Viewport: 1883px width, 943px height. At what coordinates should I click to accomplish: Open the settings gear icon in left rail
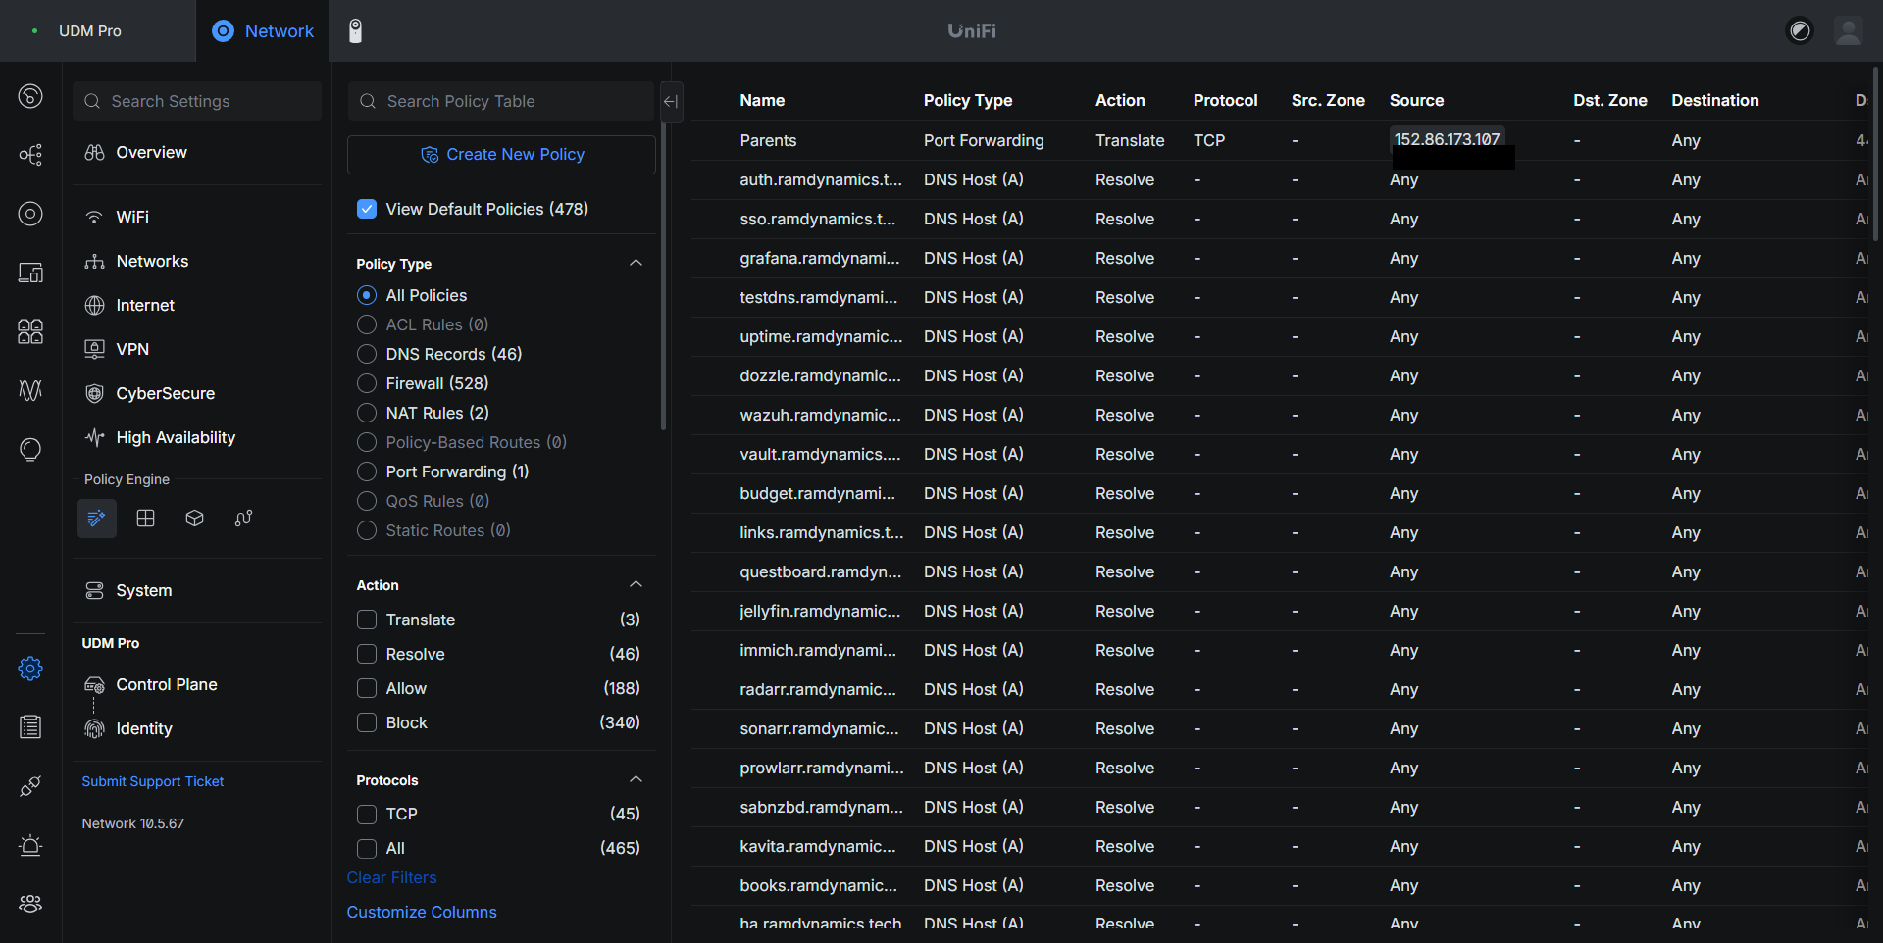pos(30,669)
